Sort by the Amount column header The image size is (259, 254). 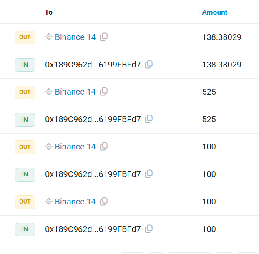click(x=215, y=12)
